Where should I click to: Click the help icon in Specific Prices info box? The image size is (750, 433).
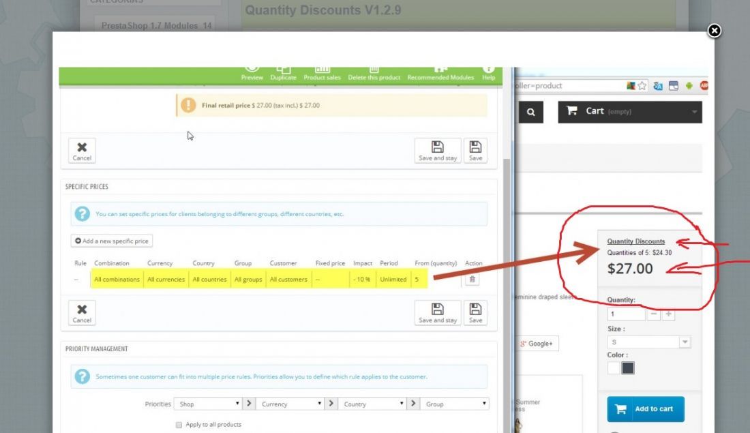pyautogui.click(x=82, y=214)
